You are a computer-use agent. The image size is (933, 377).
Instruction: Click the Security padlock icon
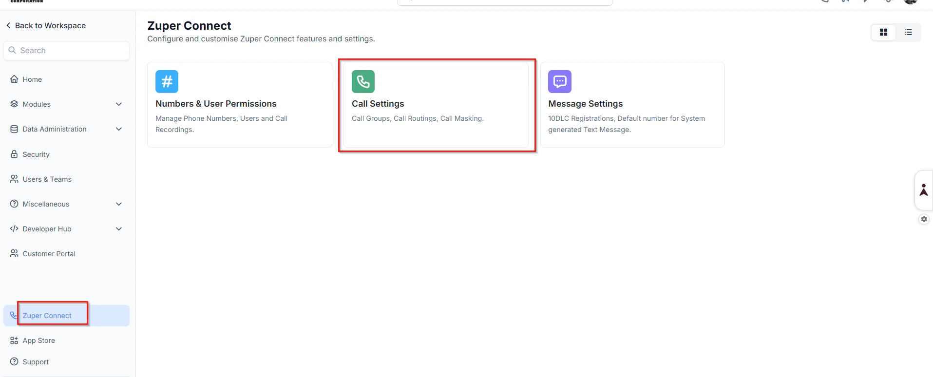click(14, 154)
